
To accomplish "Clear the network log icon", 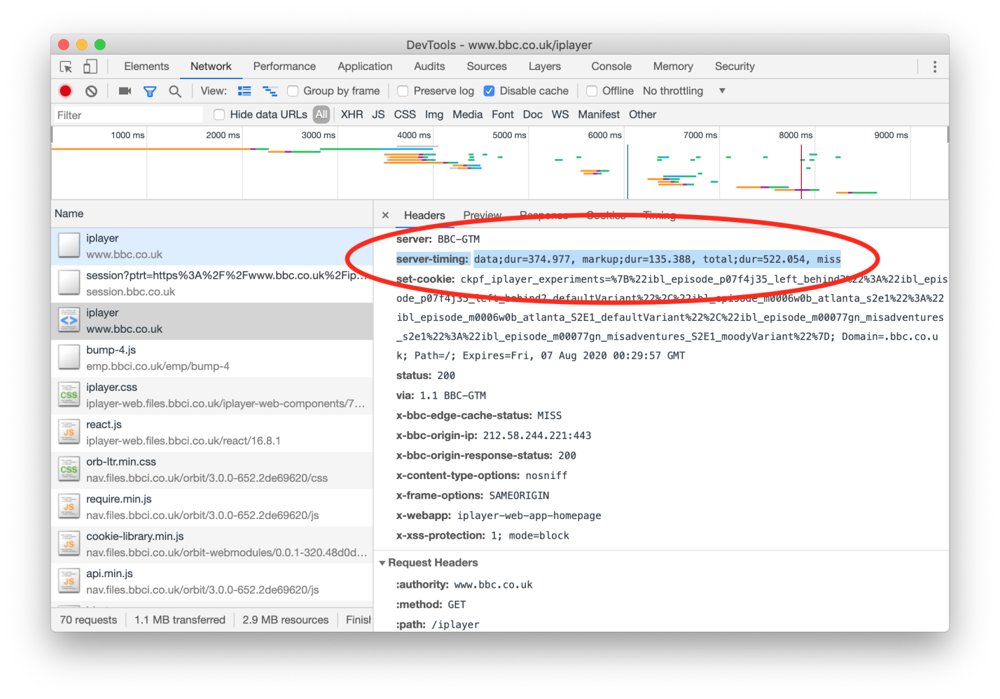I will pos(91,91).
